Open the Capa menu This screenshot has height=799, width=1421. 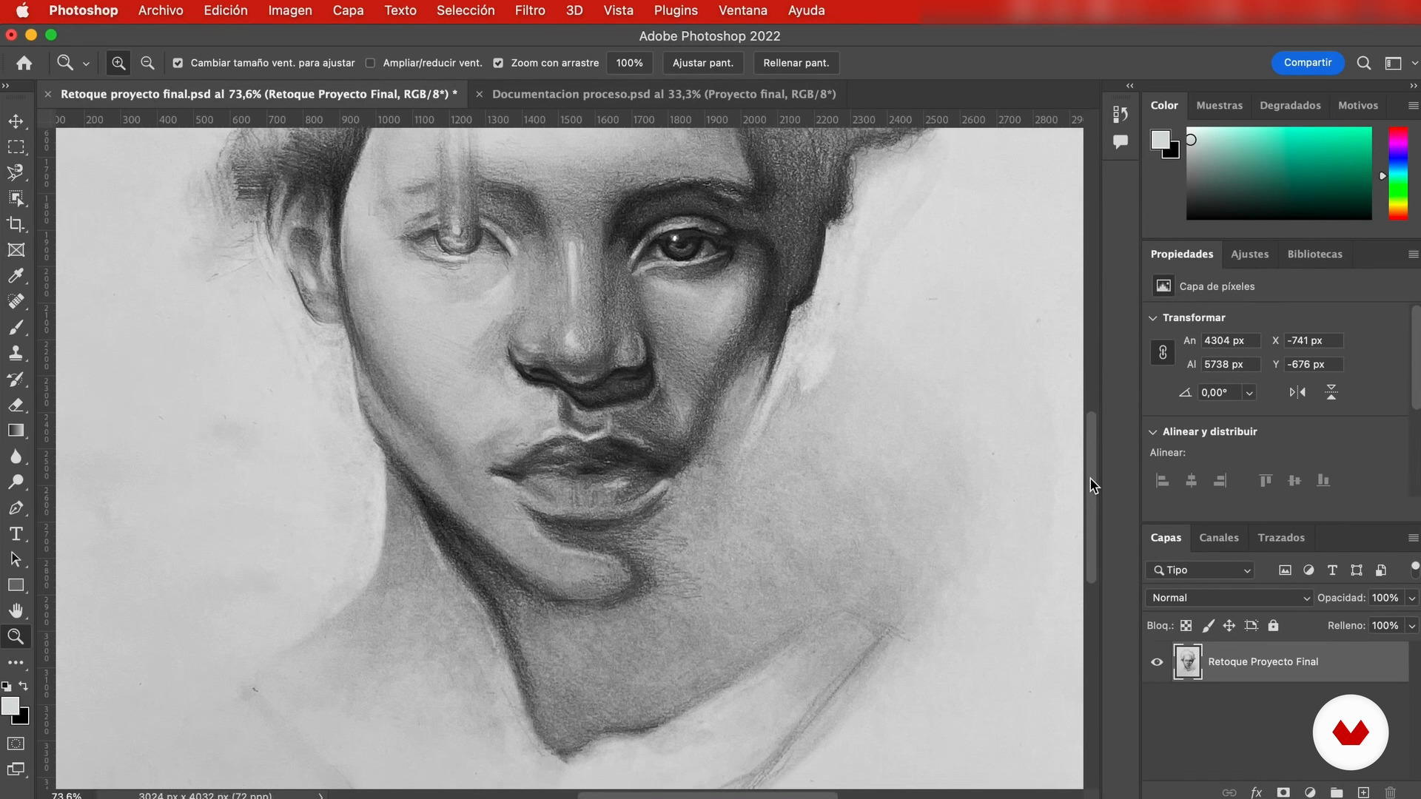348,10
